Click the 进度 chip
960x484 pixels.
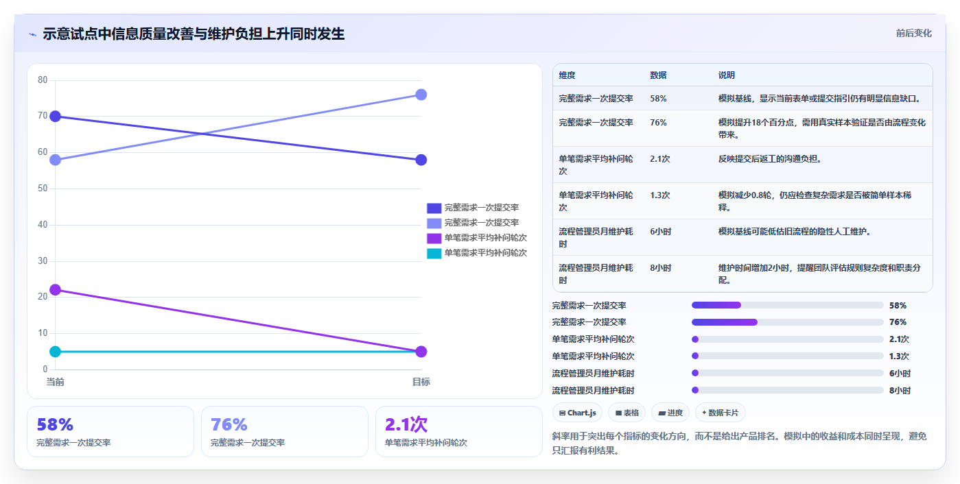(670, 413)
